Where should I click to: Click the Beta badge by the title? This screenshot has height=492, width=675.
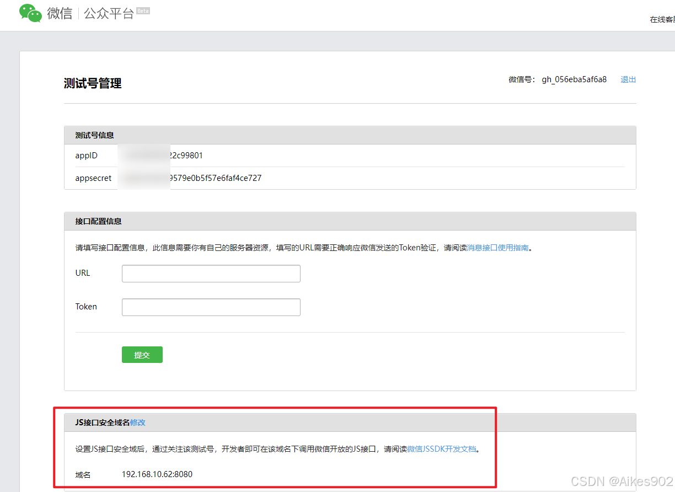pyautogui.click(x=143, y=10)
